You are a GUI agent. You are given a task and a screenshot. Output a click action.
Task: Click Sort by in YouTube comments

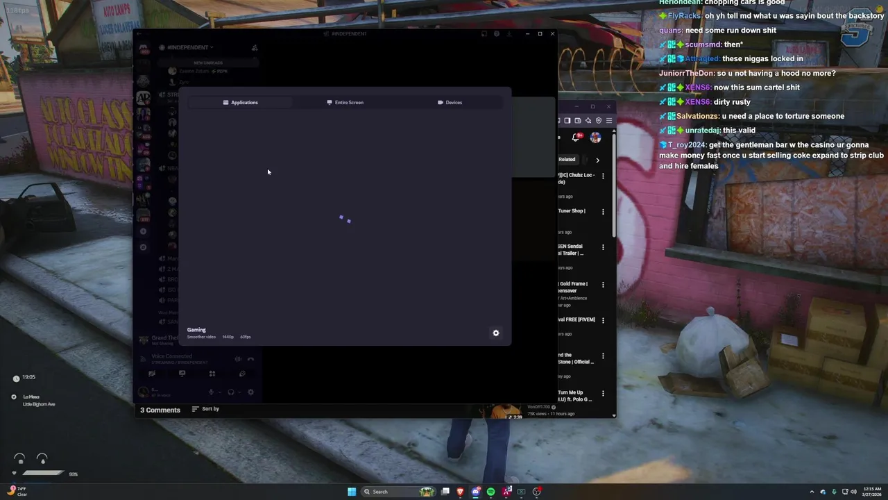(x=205, y=409)
